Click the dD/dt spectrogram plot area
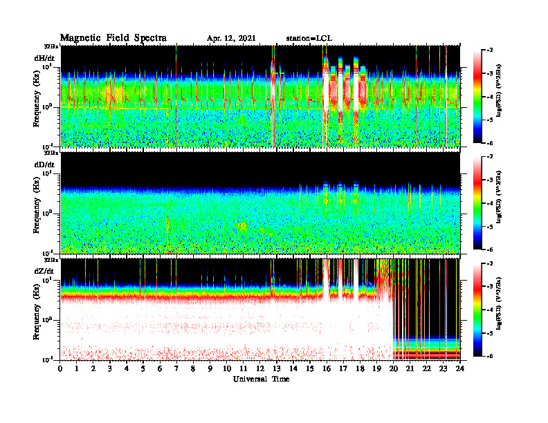Image resolution: width=548 pixels, height=423 pixels. tap(260, 203)
